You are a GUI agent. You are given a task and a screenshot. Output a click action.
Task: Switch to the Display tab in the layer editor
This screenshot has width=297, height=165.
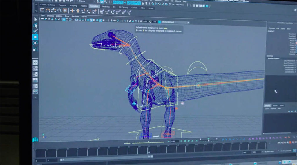(x=268, y=105)
